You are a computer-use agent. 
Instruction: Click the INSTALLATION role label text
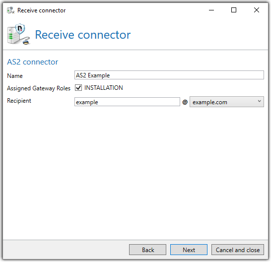[x=104, y=88]
